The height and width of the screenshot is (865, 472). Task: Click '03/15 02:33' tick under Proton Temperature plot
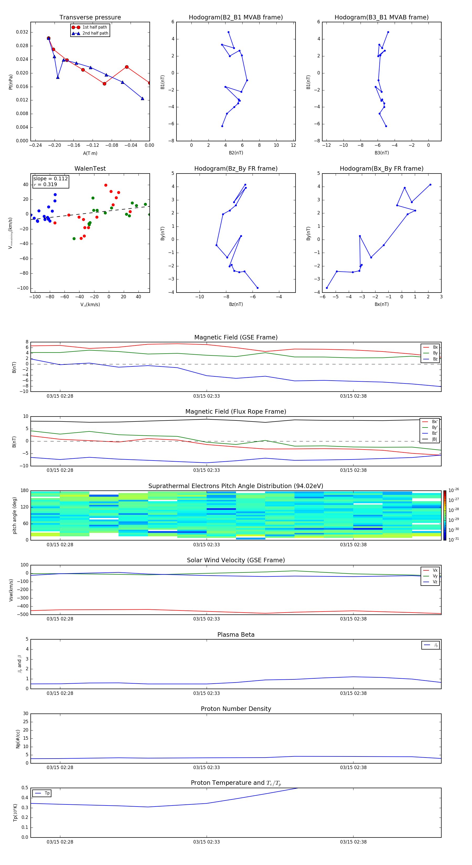[x=206, y=842]
